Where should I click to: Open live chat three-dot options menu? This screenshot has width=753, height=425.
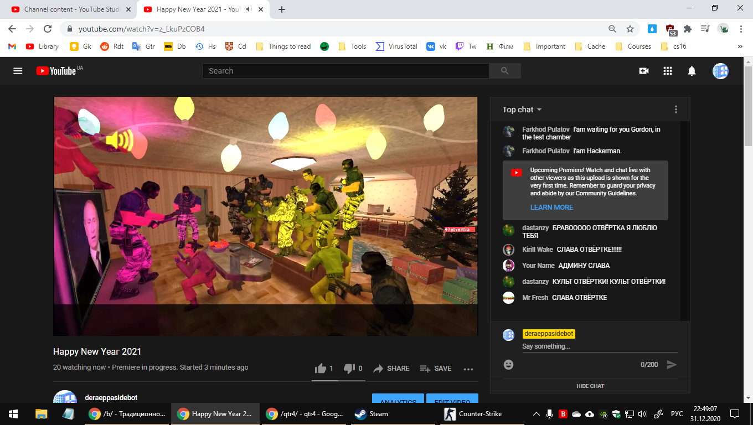click(x=676, y=110)
